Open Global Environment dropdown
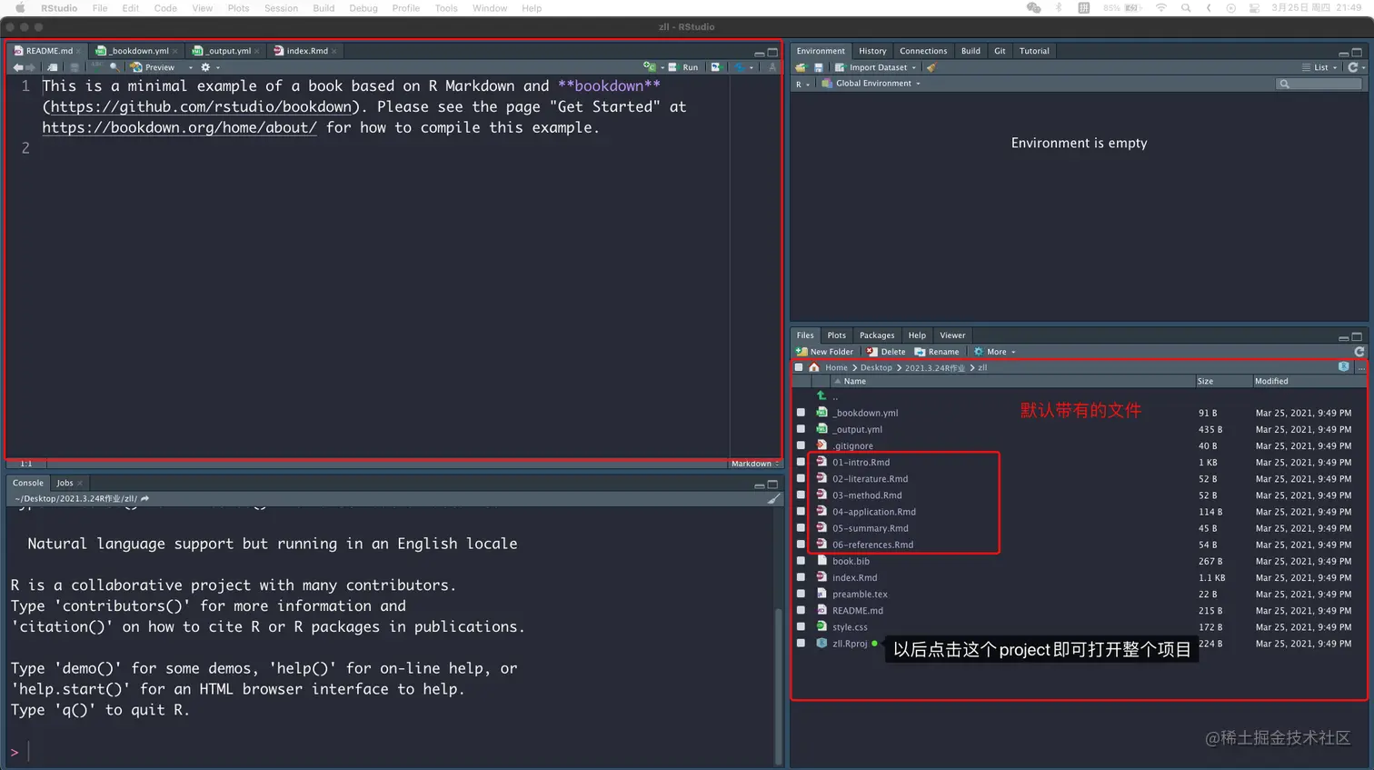Screen dimensions: 1374x770 (872, 84)
